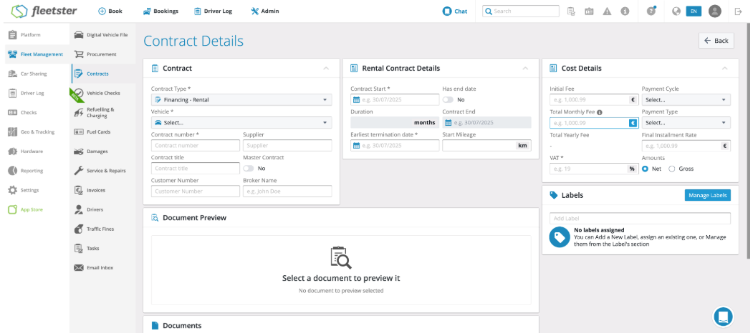Toggle the Master Contract switch

(249, 168)
